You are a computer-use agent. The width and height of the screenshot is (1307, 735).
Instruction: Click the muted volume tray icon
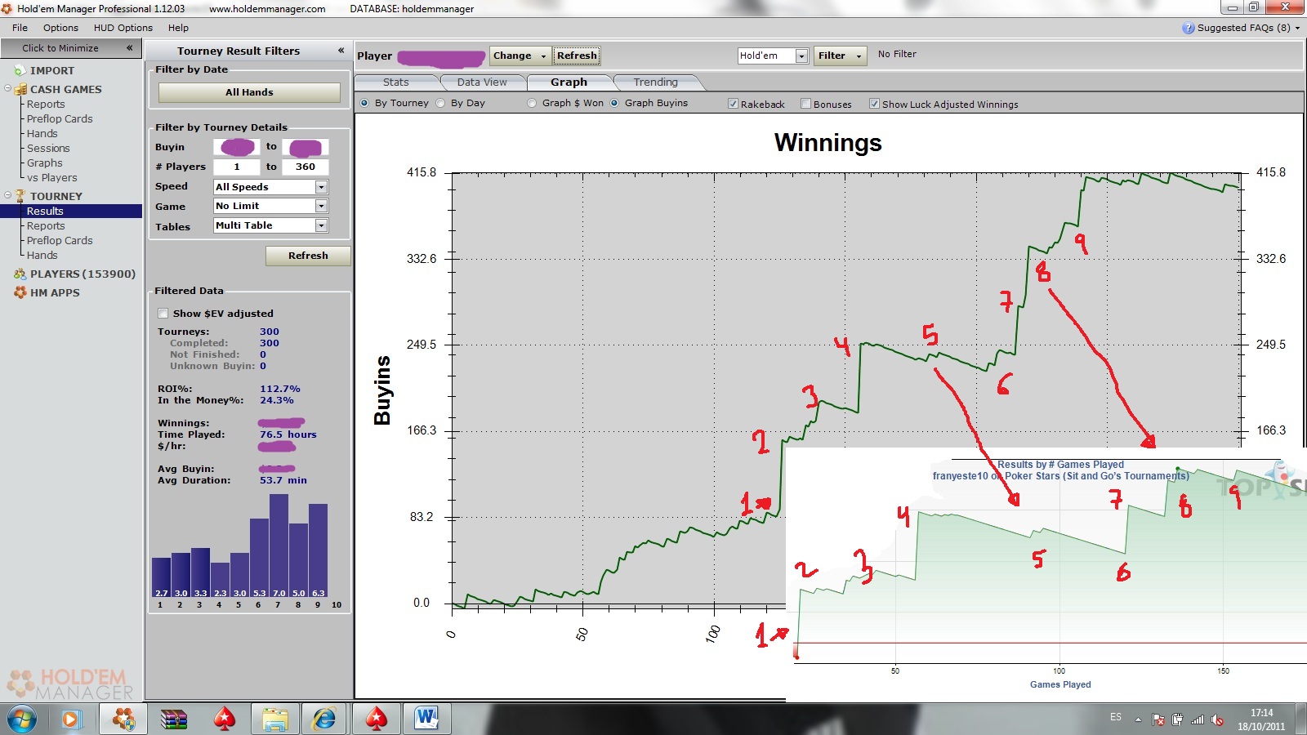[x=1217, y=719]
